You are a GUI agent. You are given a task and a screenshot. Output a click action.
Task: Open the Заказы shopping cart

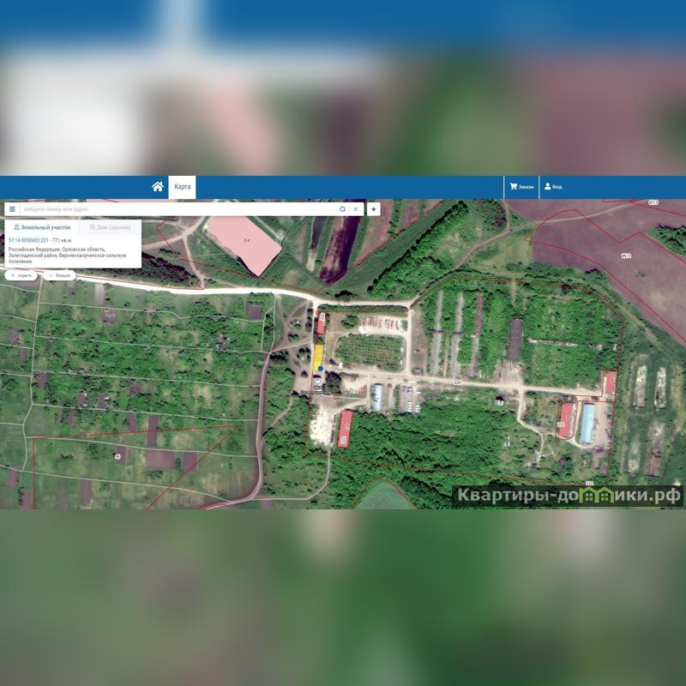tap(521, 187)
